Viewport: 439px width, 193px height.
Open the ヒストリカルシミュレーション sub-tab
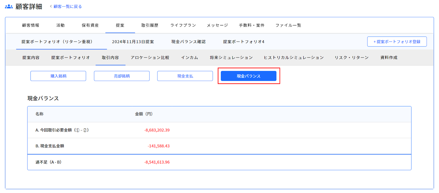(x=294, y=58)
